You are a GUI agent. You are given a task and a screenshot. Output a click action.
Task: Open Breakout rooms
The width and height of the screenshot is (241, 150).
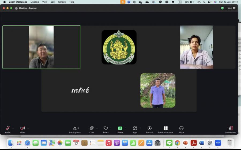coord(165,129)
